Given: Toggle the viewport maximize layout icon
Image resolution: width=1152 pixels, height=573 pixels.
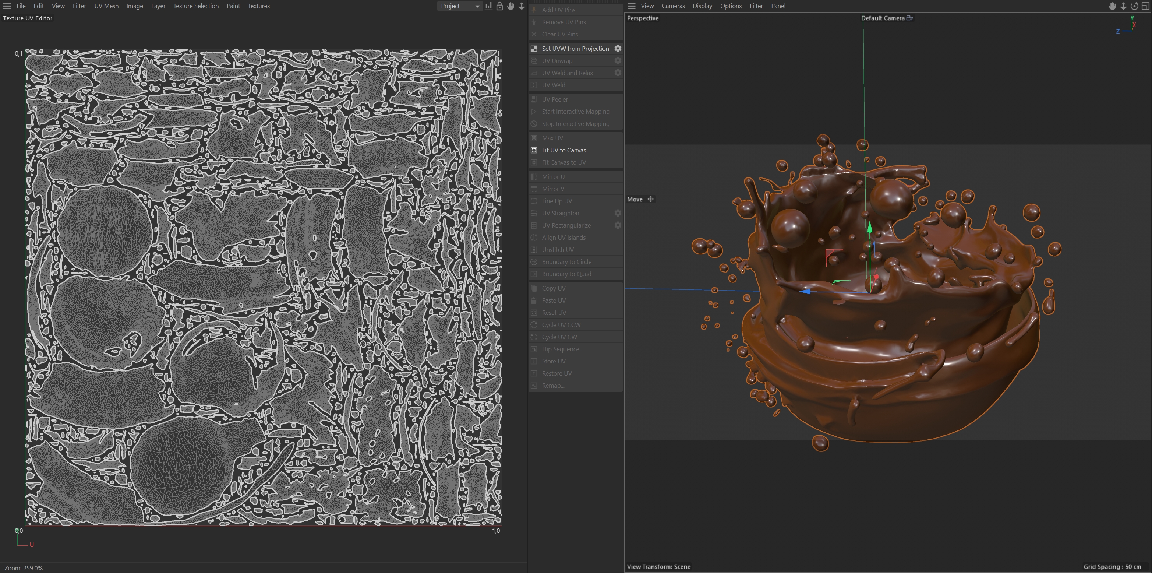Looking at the screenshot, I should [1145, 6].
